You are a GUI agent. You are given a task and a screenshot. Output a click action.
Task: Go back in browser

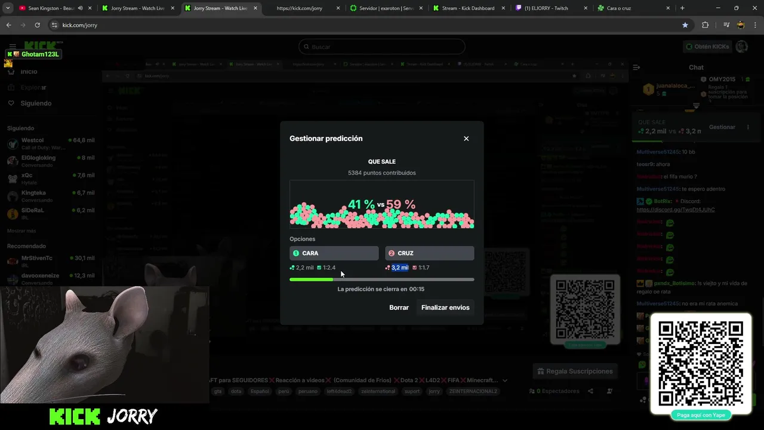9,25
